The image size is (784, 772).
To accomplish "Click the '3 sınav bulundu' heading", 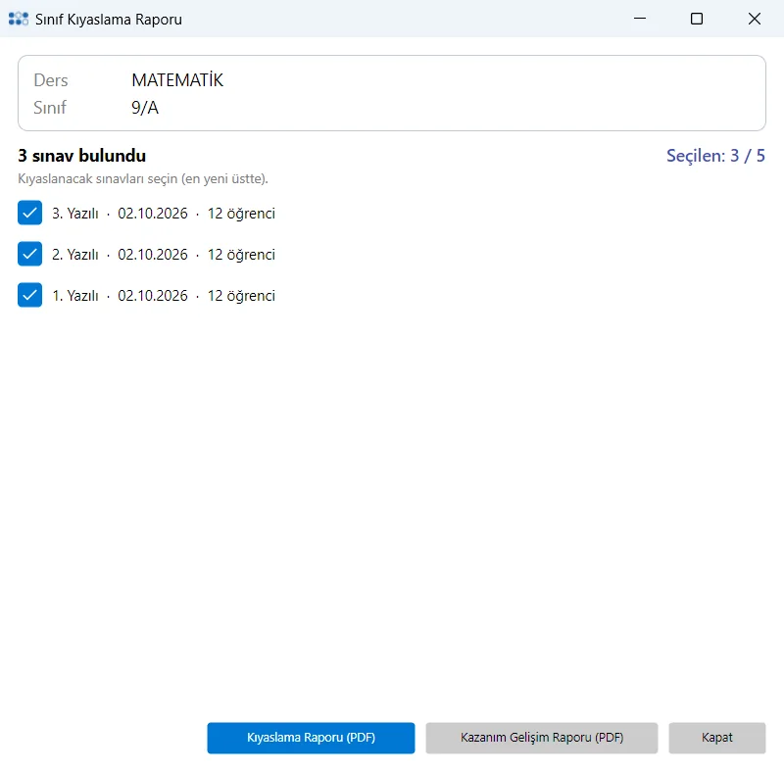I will (x=82, y=156).
